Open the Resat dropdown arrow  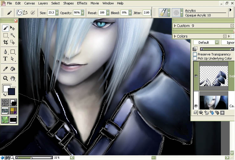pyautogui.click(x=108, y=13)
